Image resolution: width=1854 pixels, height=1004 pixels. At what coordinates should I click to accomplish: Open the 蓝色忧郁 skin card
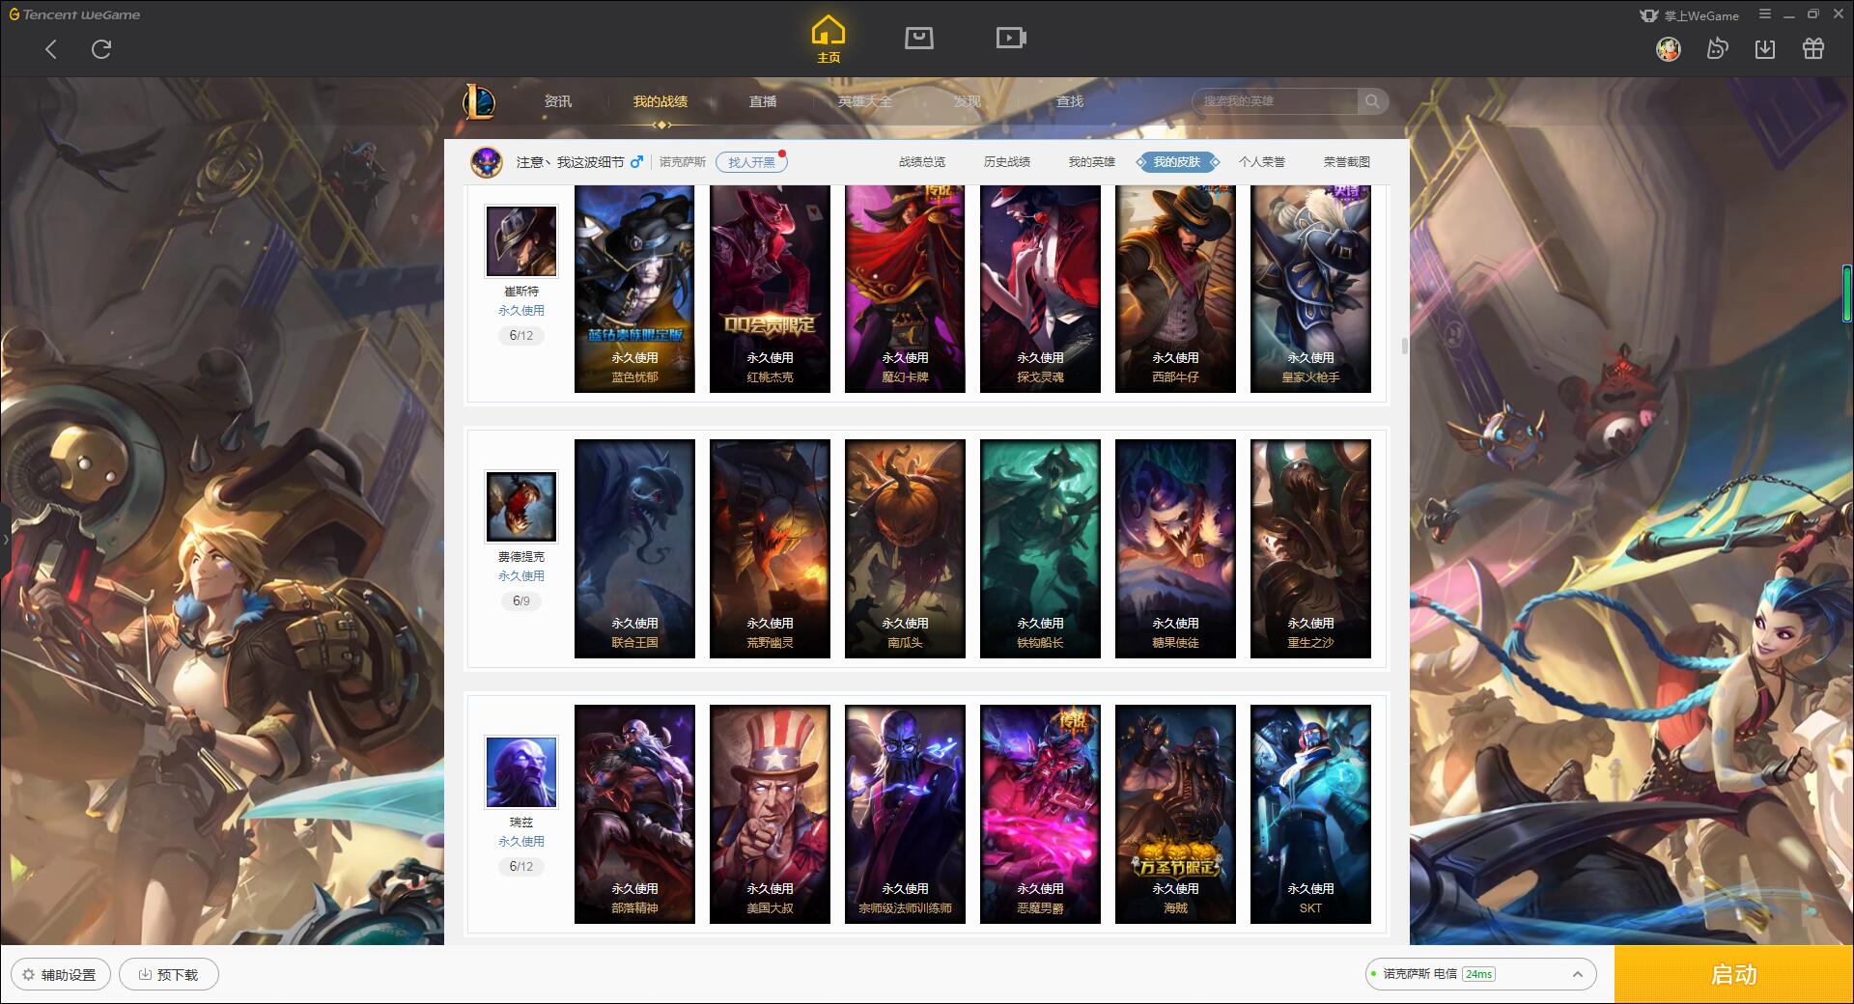[634, 289]
